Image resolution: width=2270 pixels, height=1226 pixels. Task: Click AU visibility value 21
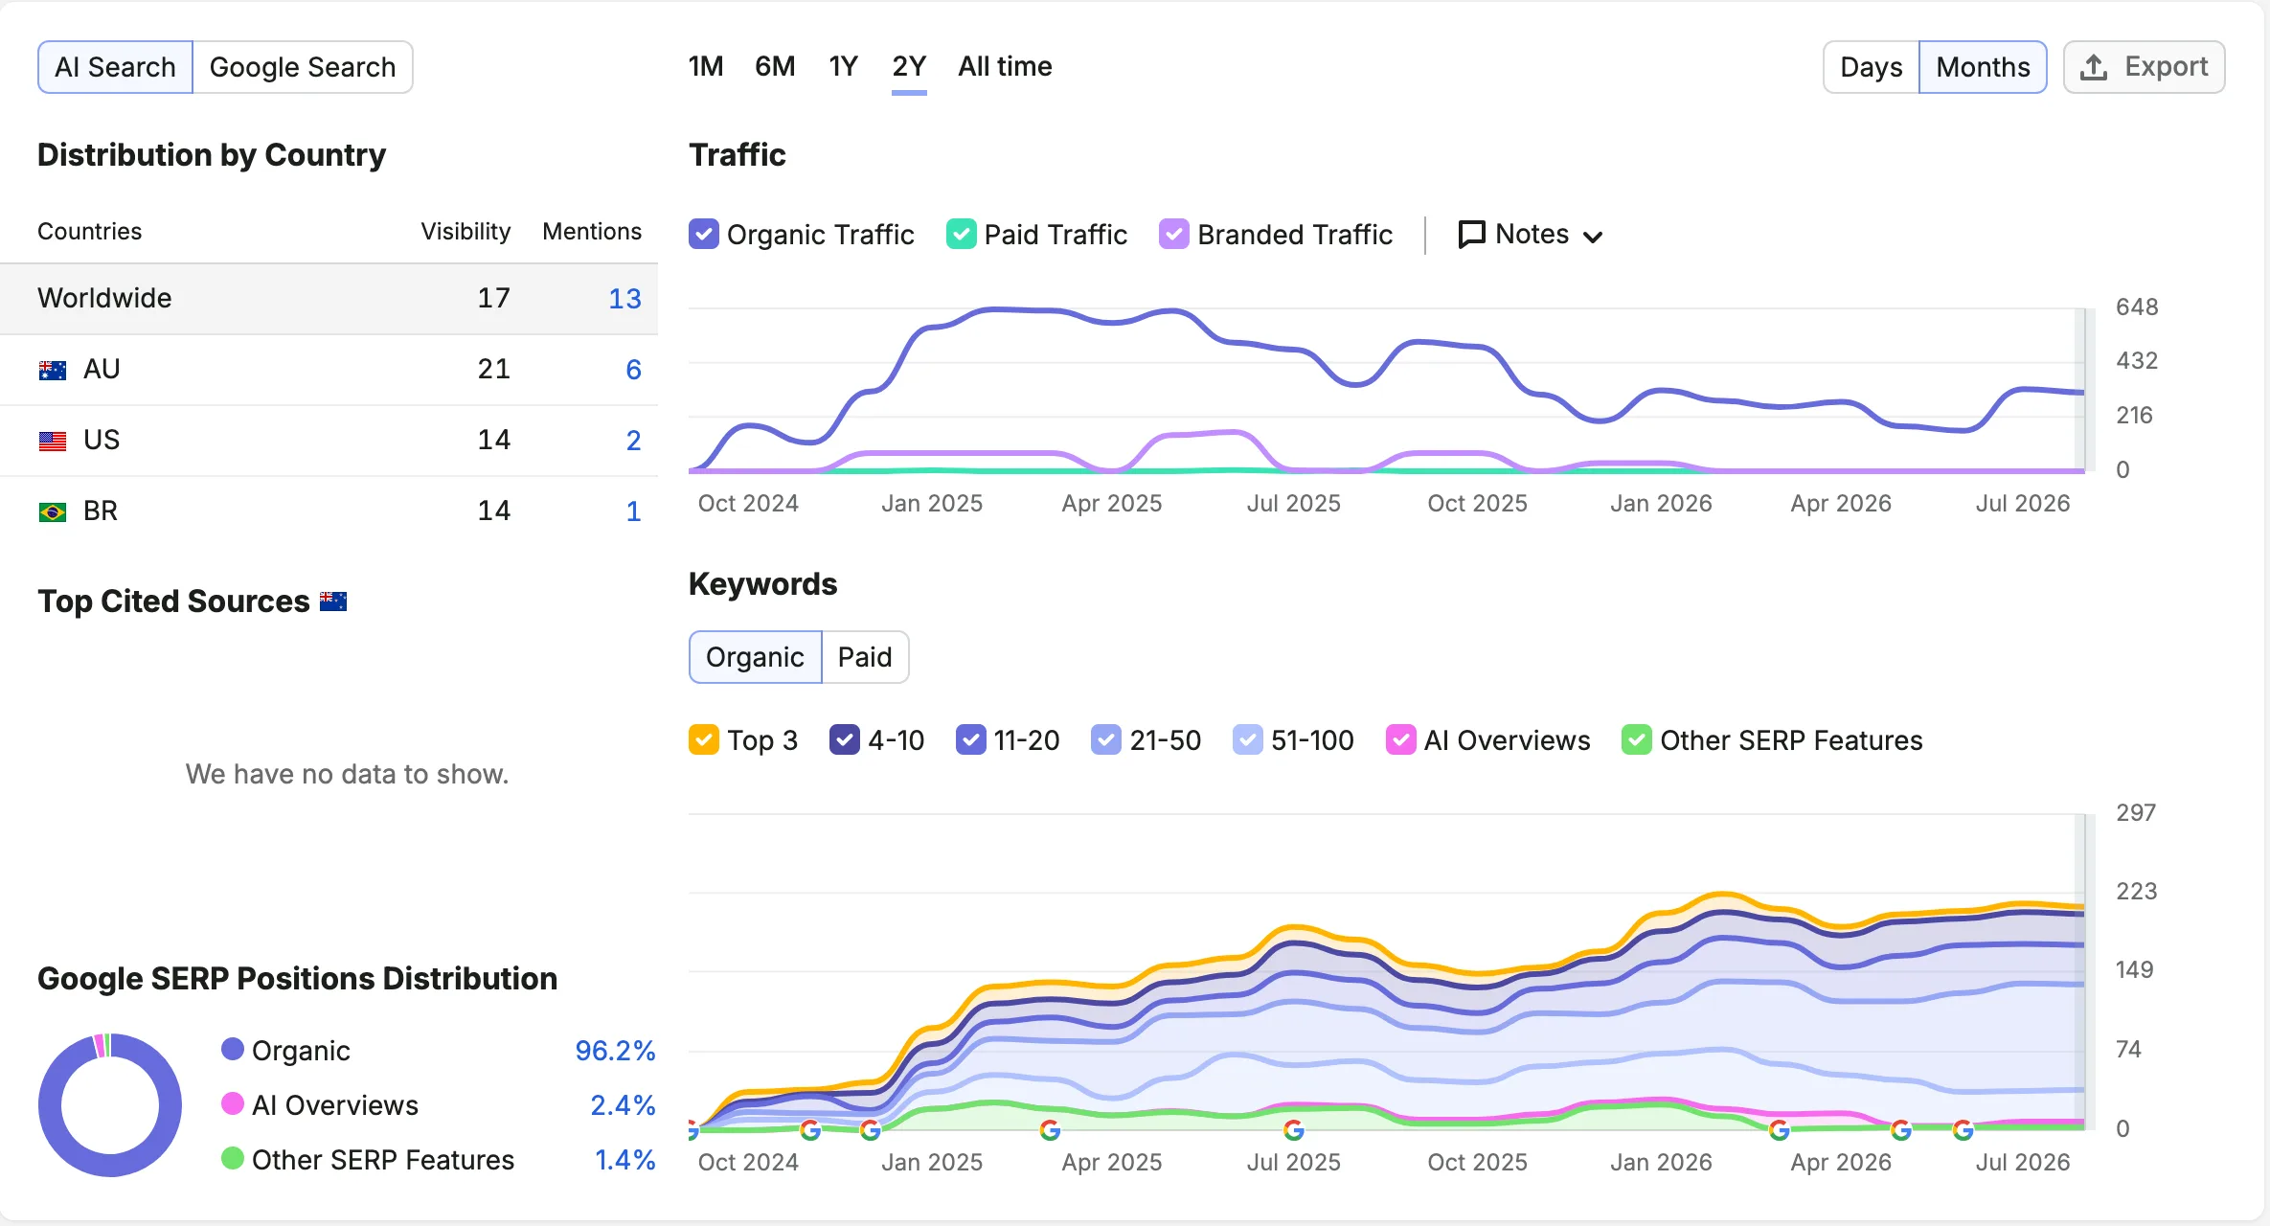tap(493, 370)
